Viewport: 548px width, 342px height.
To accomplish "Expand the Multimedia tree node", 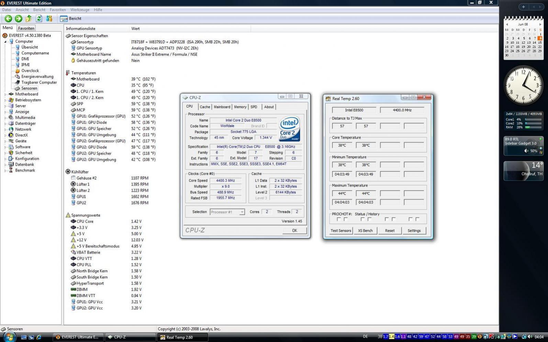I will (x=5, y=118).
